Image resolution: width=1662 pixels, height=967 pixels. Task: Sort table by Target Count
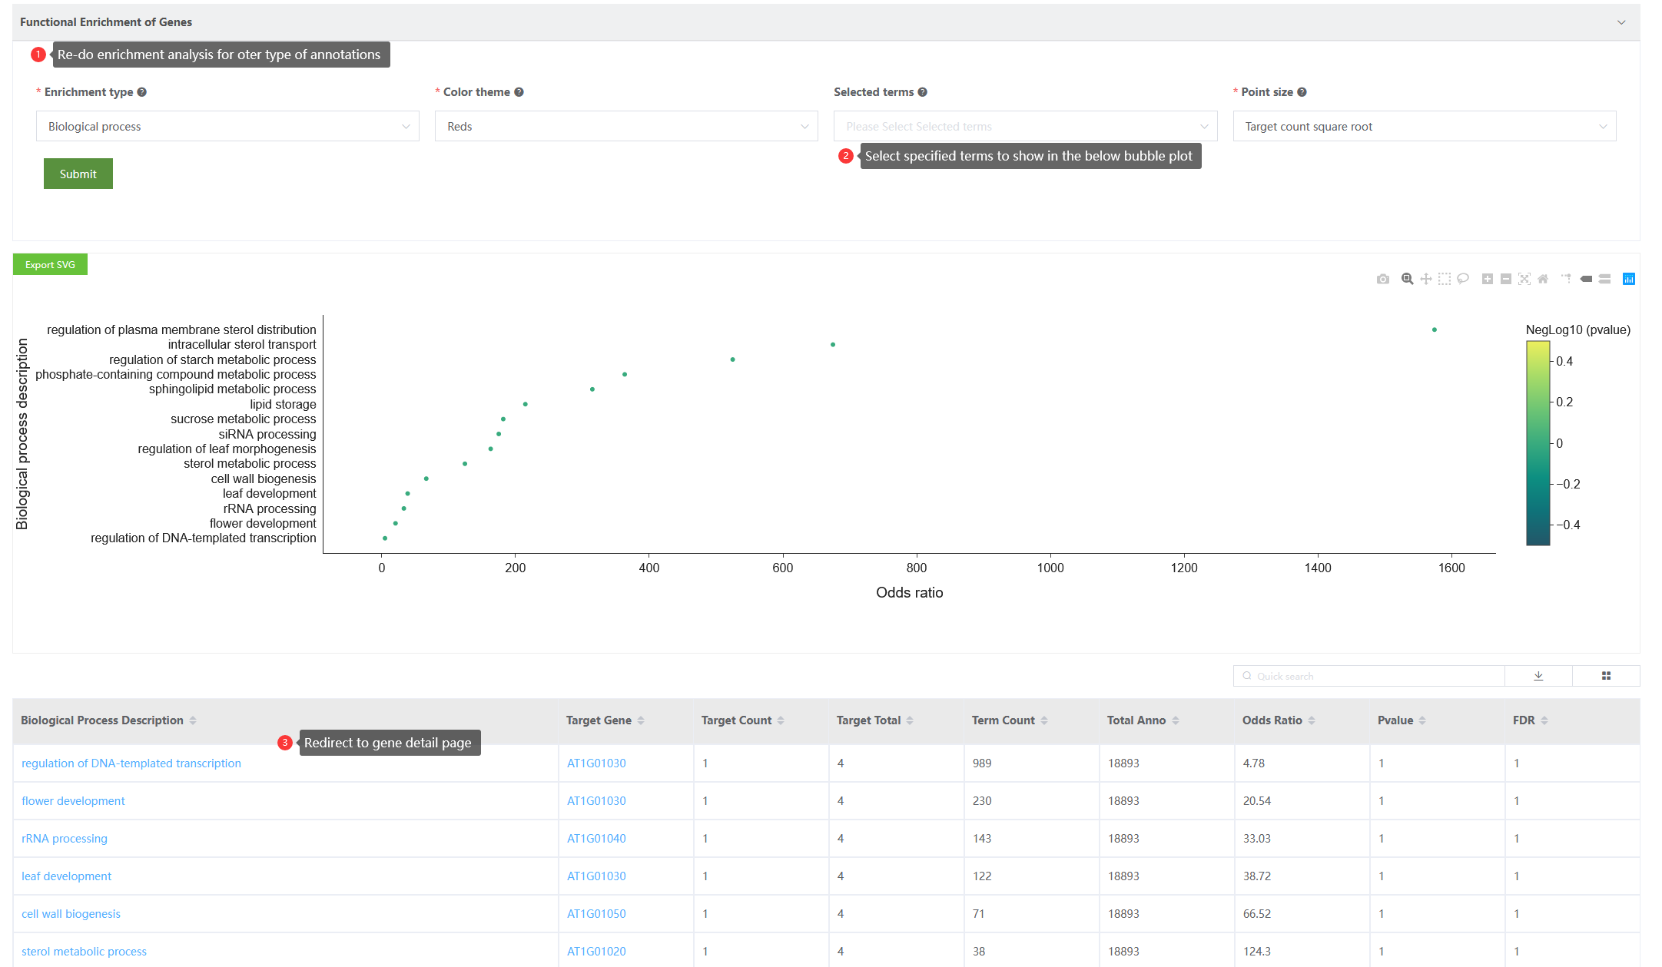781,720
